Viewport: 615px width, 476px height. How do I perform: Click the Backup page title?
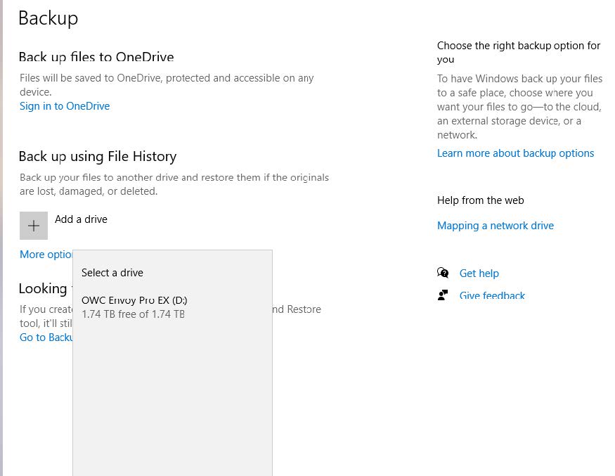tap(48, 18)
